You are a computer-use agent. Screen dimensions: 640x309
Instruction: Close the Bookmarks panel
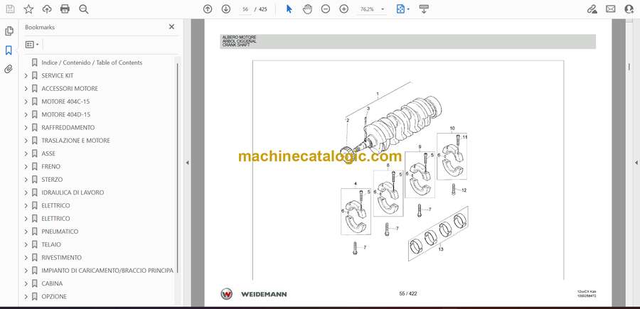tap(171, 27)
